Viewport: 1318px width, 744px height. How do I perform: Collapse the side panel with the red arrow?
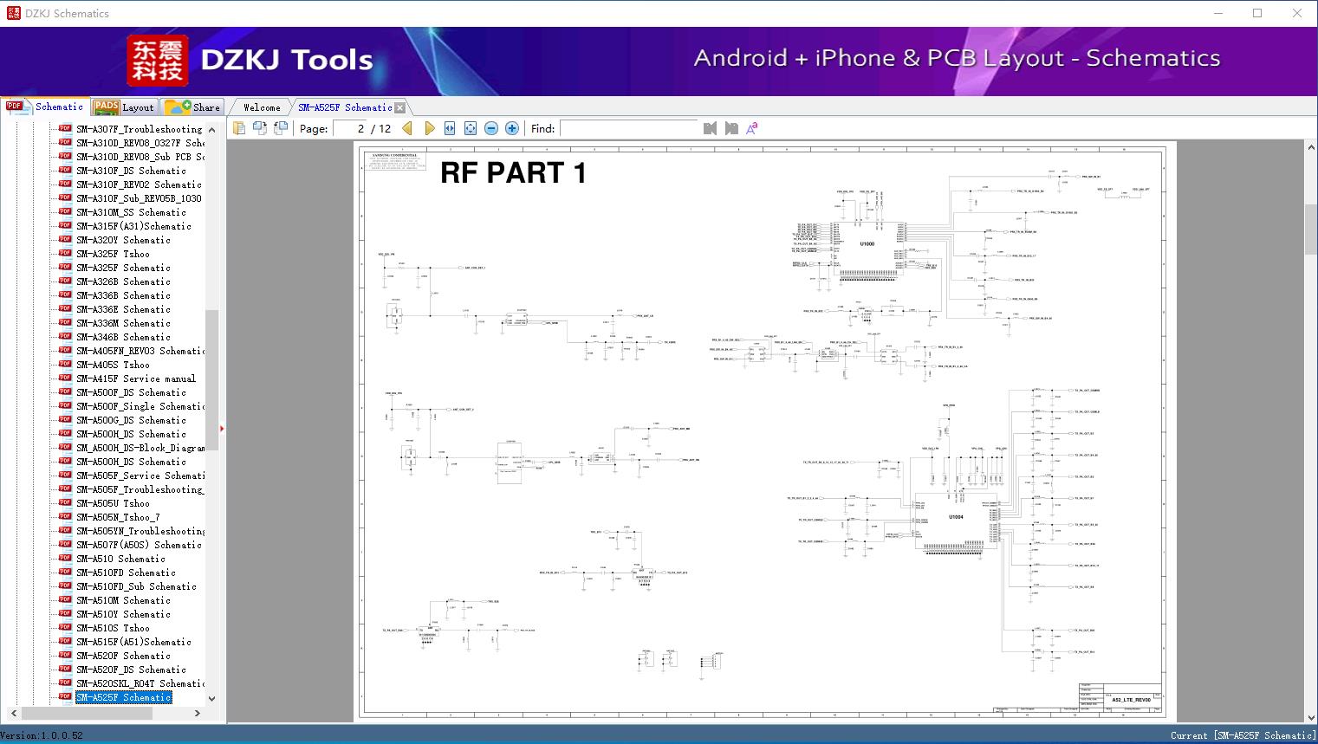(222, 428)
